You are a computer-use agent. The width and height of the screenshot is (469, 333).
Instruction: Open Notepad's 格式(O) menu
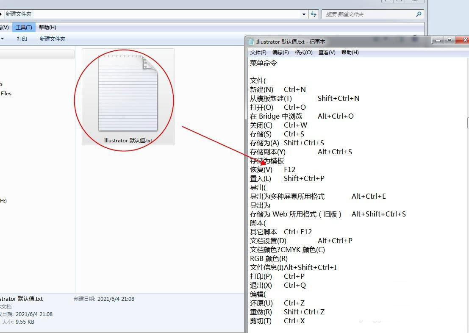pyautogui.click(x=304, y=53)
